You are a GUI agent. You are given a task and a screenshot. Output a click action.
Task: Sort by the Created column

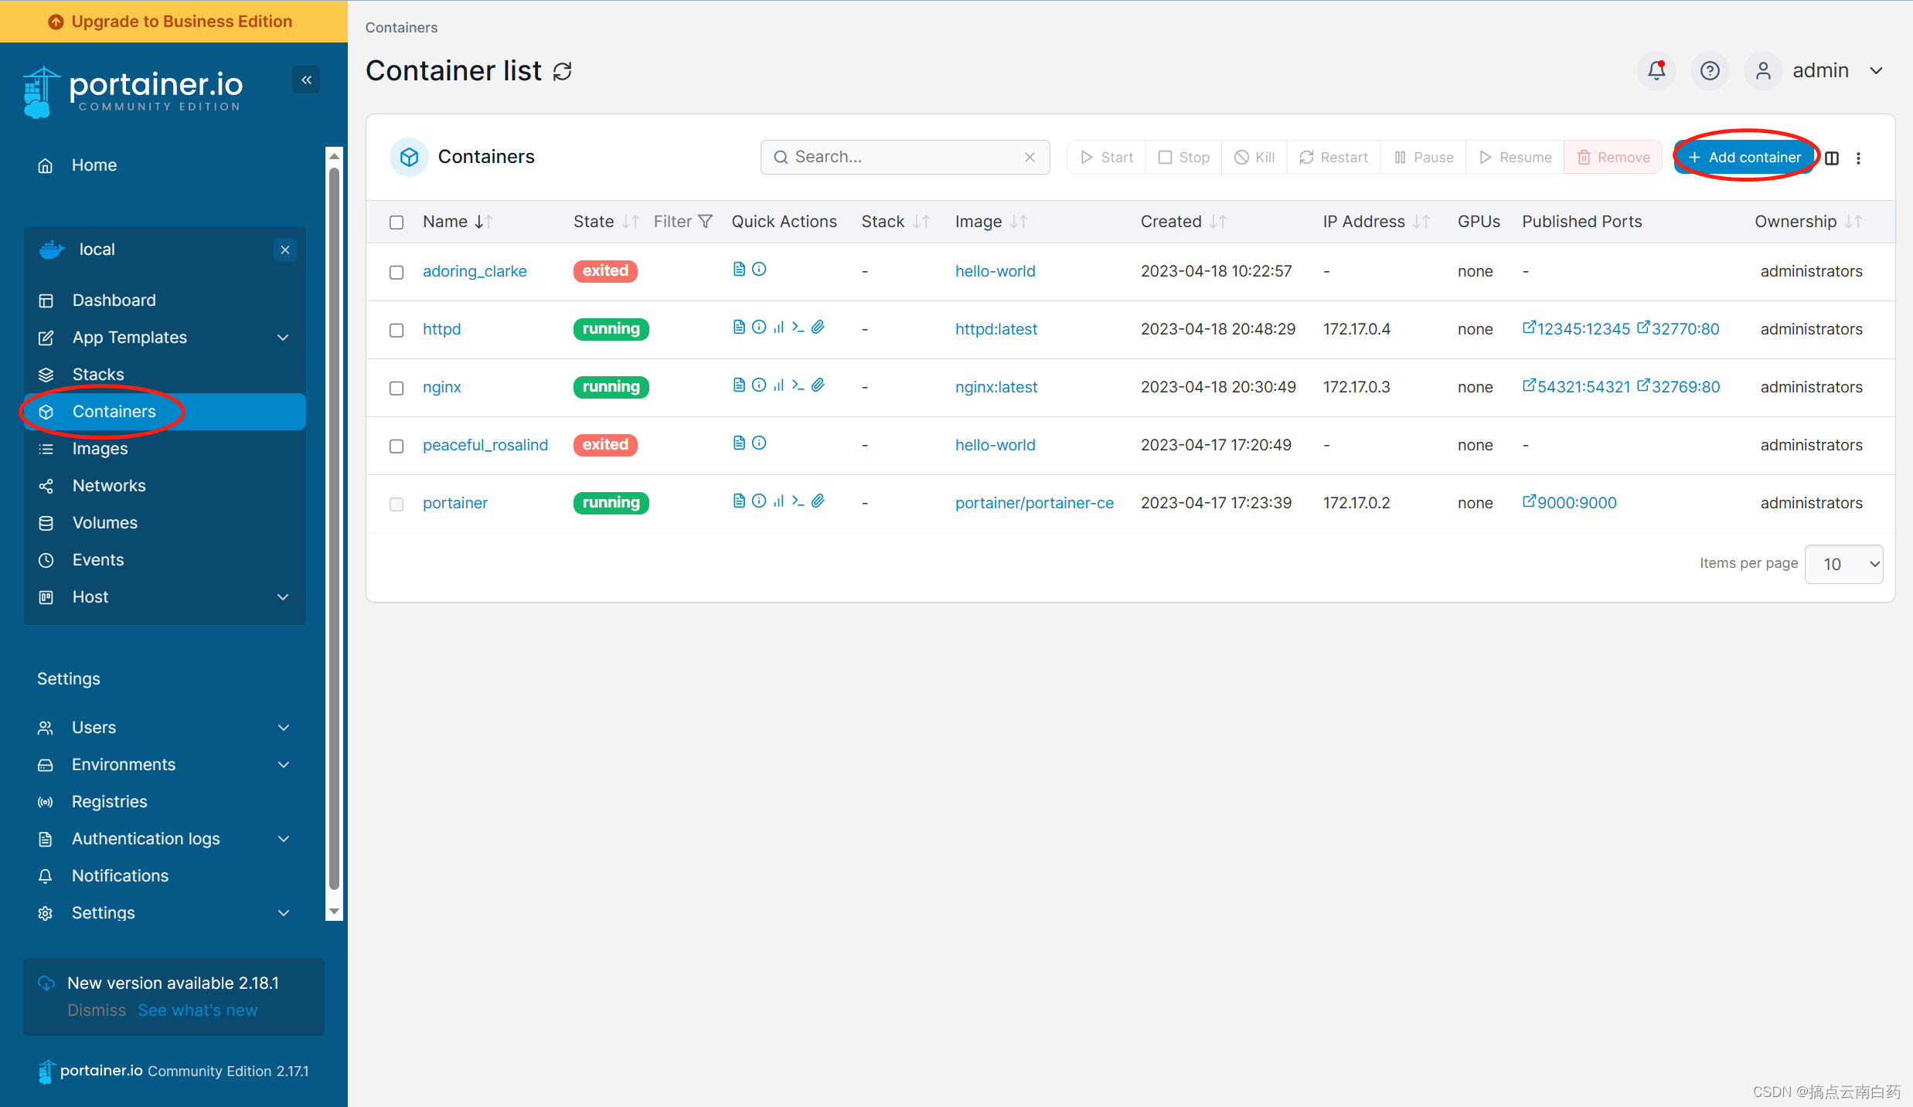click(1183, 222)
